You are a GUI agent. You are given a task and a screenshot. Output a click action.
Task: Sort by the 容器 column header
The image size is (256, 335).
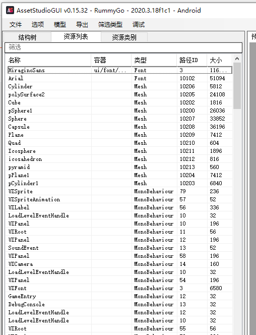pyautogui.click(x=111, y=60)
